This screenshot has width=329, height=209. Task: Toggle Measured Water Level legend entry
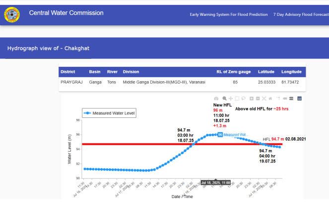[x=110, y=113]
